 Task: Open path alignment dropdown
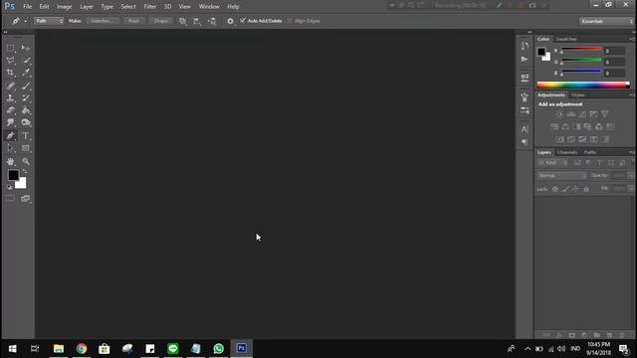point(197,21)
